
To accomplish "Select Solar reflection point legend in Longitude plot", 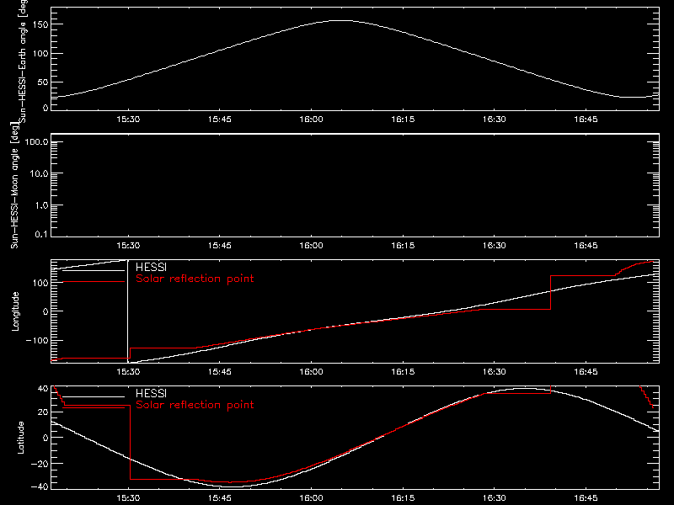I will (x=195, y=279).
